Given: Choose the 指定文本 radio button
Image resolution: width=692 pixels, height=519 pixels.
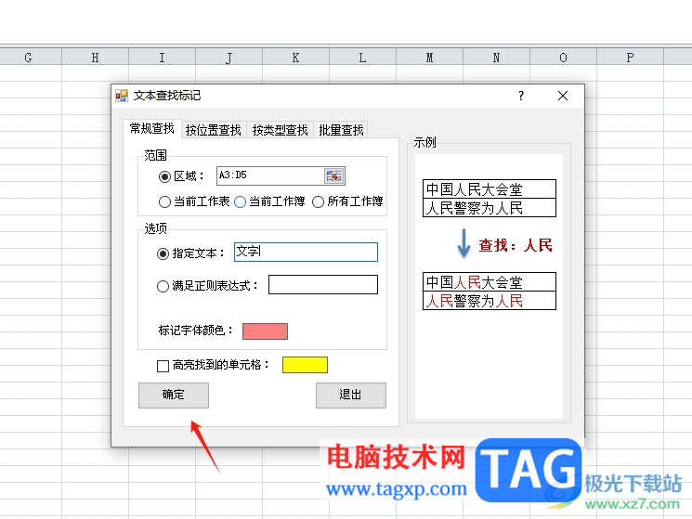Looking at the screenshot, I should (163, 253).
